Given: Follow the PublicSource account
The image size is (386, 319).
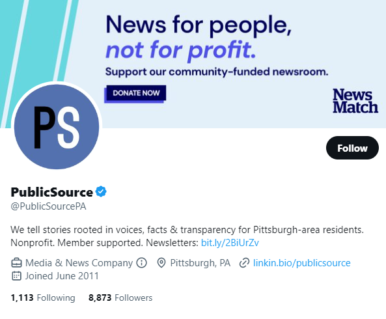Looking at the screenshot, I should pyautogui.click(x=352, y=148).
